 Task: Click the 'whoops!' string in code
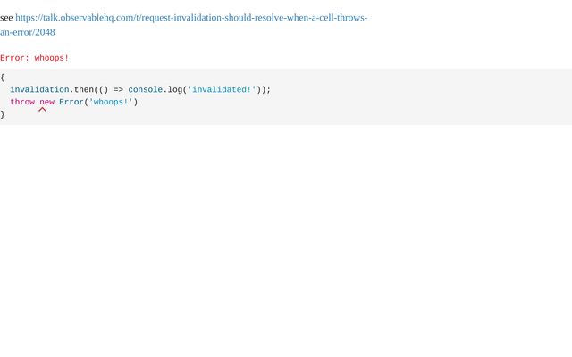coord(111,102)
